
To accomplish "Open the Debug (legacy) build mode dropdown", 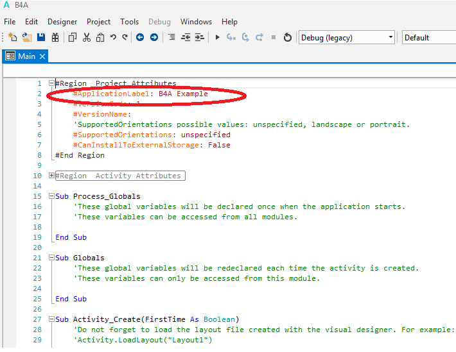I will coord(347,37).
